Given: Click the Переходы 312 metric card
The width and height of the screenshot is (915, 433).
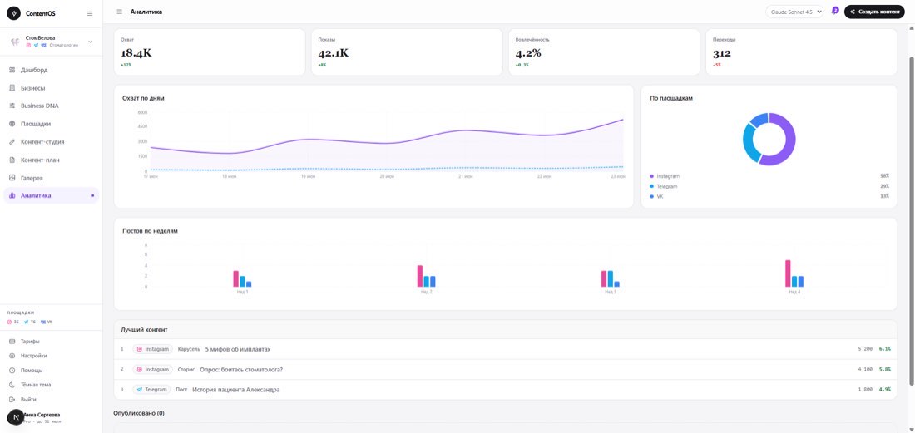Looking at the screenshot, I should (801, 52).
